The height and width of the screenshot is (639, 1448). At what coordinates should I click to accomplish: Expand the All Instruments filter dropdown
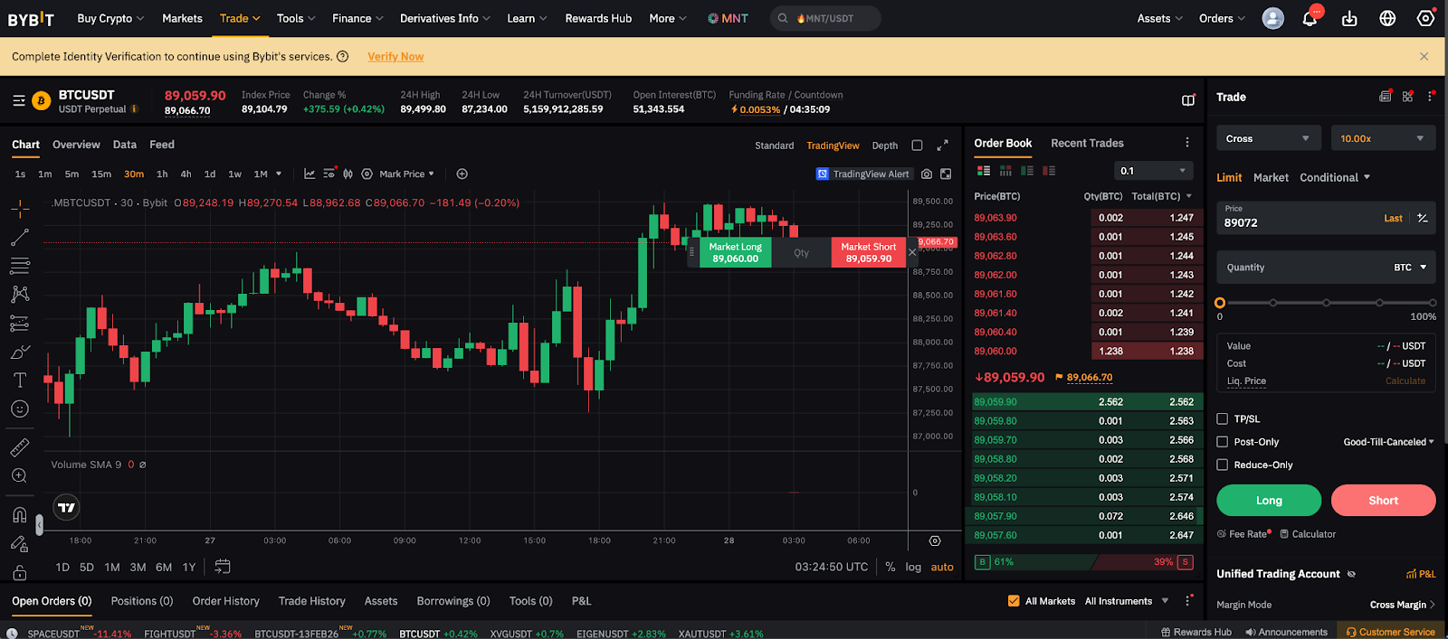click(x=1127, y=601)
